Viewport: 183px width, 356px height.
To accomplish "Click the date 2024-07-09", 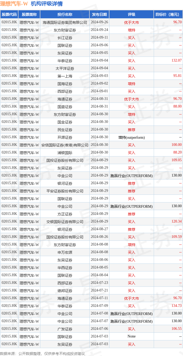I will (99, 306).
